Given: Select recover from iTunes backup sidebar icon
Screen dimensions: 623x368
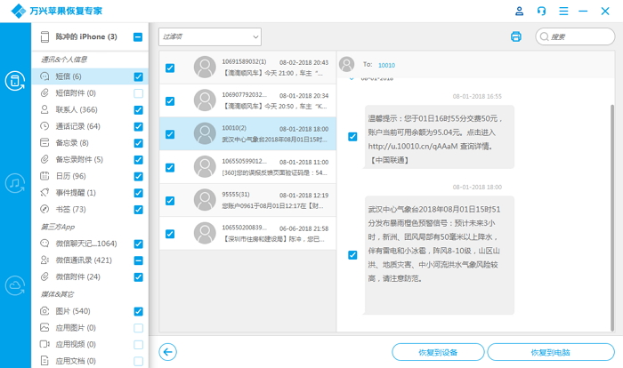Looking at the screenshot, I should [15, 183].
